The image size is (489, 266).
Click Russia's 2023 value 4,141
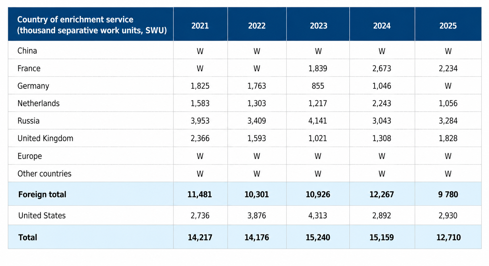pos(318,121)
